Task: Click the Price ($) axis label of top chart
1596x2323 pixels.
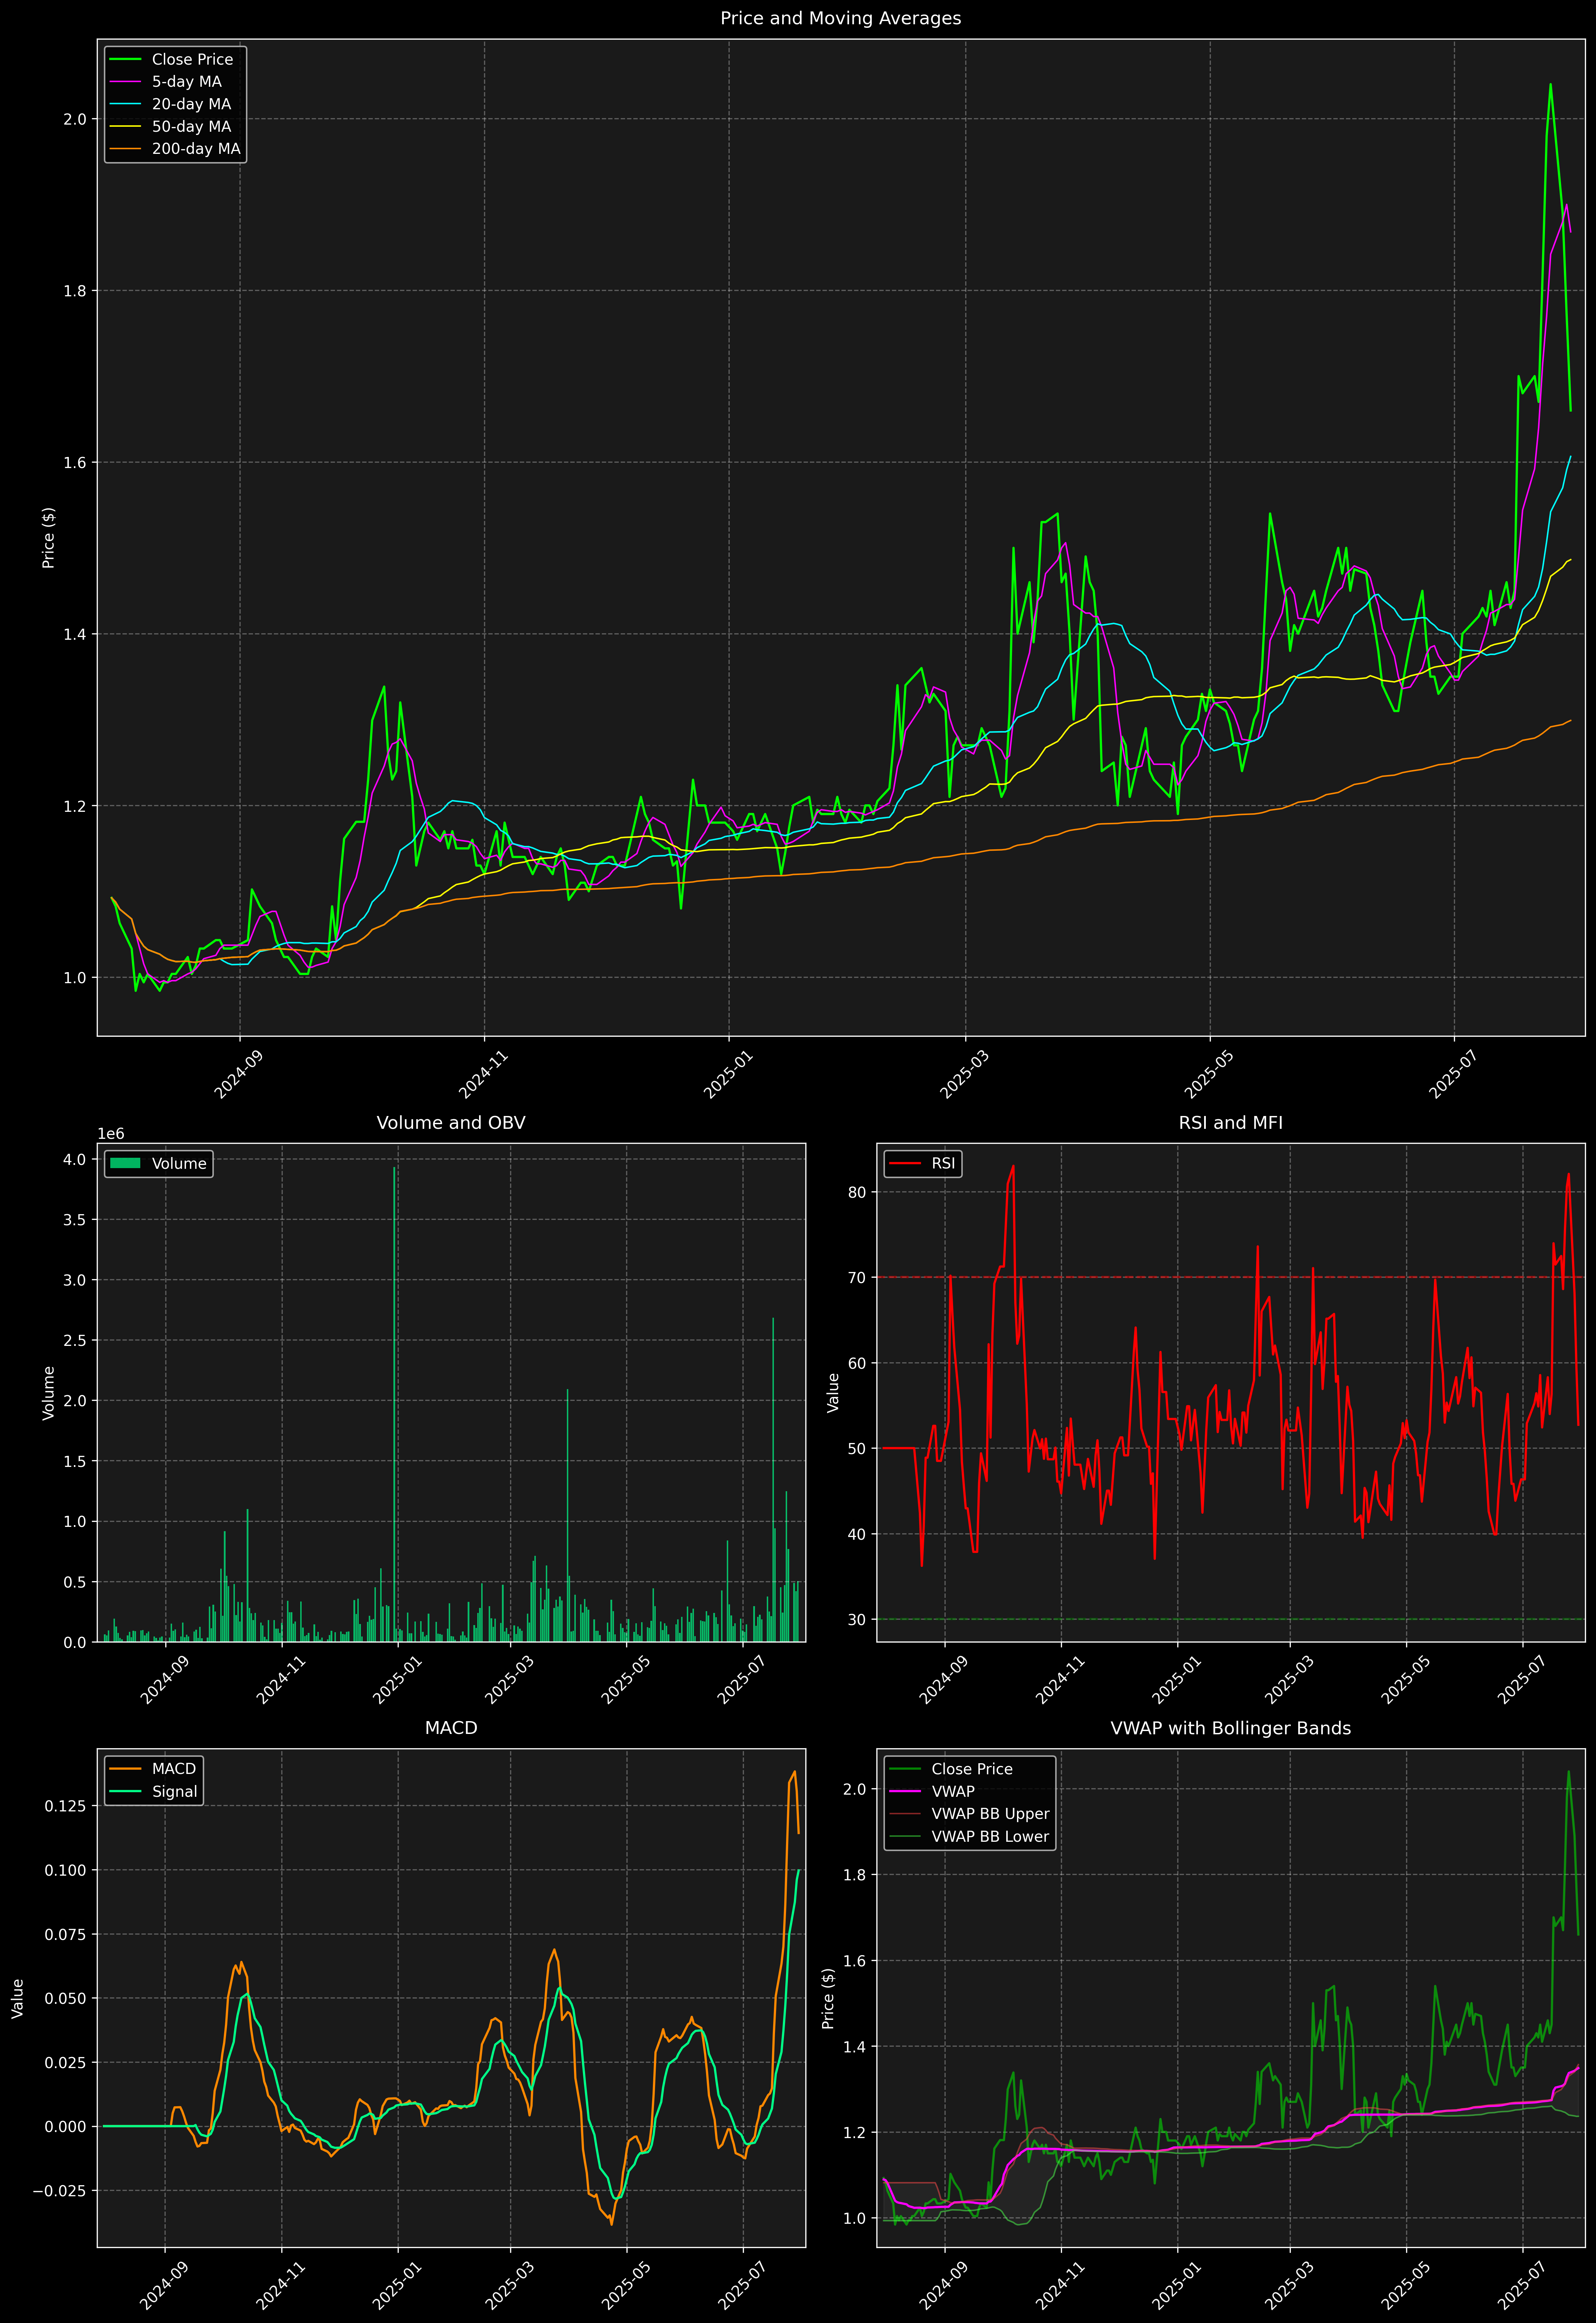Action: pyautogui.click(x=48, y=538)
